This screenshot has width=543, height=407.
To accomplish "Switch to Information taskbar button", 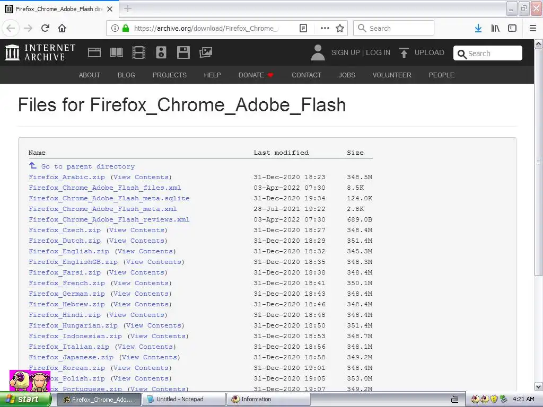I will pos(268,400).
